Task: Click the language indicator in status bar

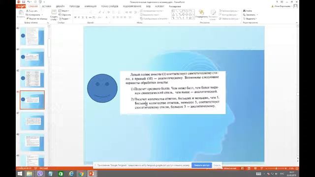Action: pos(43,168)
